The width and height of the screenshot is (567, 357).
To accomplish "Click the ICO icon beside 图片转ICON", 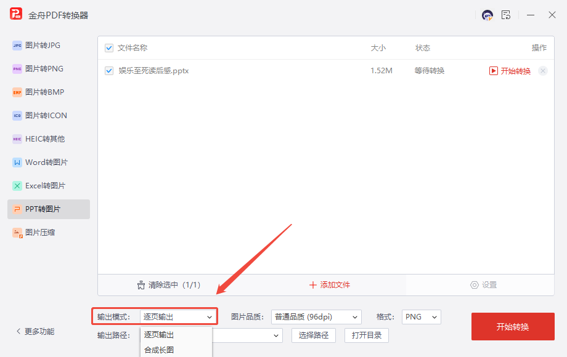I will 17,116.
